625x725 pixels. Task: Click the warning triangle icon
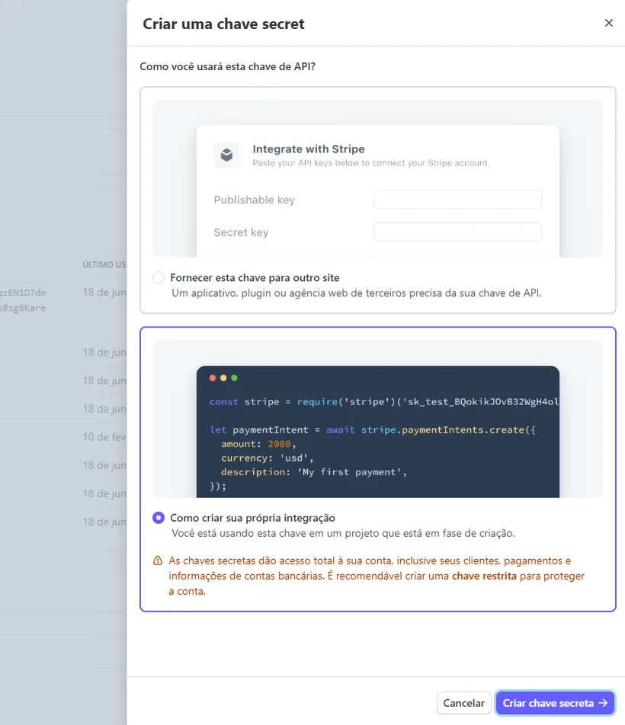[158, 561]
